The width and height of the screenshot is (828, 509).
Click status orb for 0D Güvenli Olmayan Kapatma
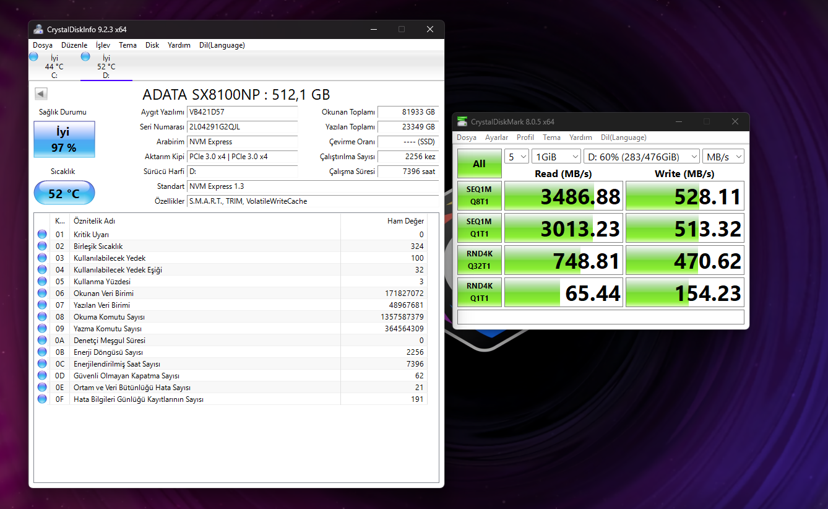click(42, 376)
